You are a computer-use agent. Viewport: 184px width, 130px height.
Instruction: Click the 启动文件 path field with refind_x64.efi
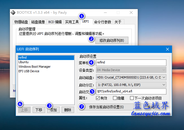click(131, 91)
